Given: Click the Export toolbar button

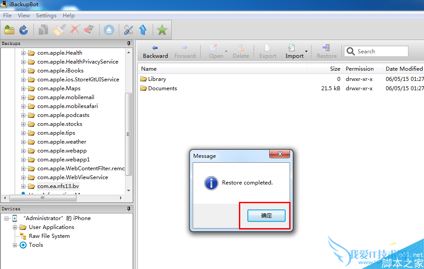Looking at the screenshot, I should pyautogui.click(x=268, y=52).
